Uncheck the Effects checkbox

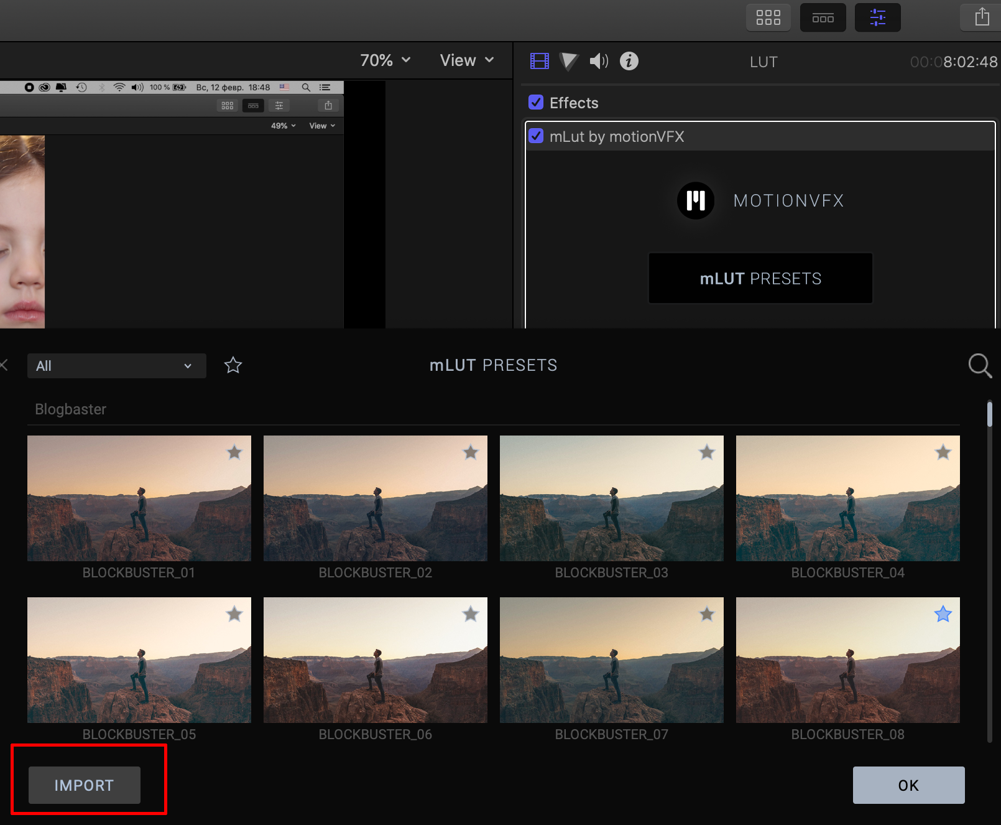pos(536,103)
